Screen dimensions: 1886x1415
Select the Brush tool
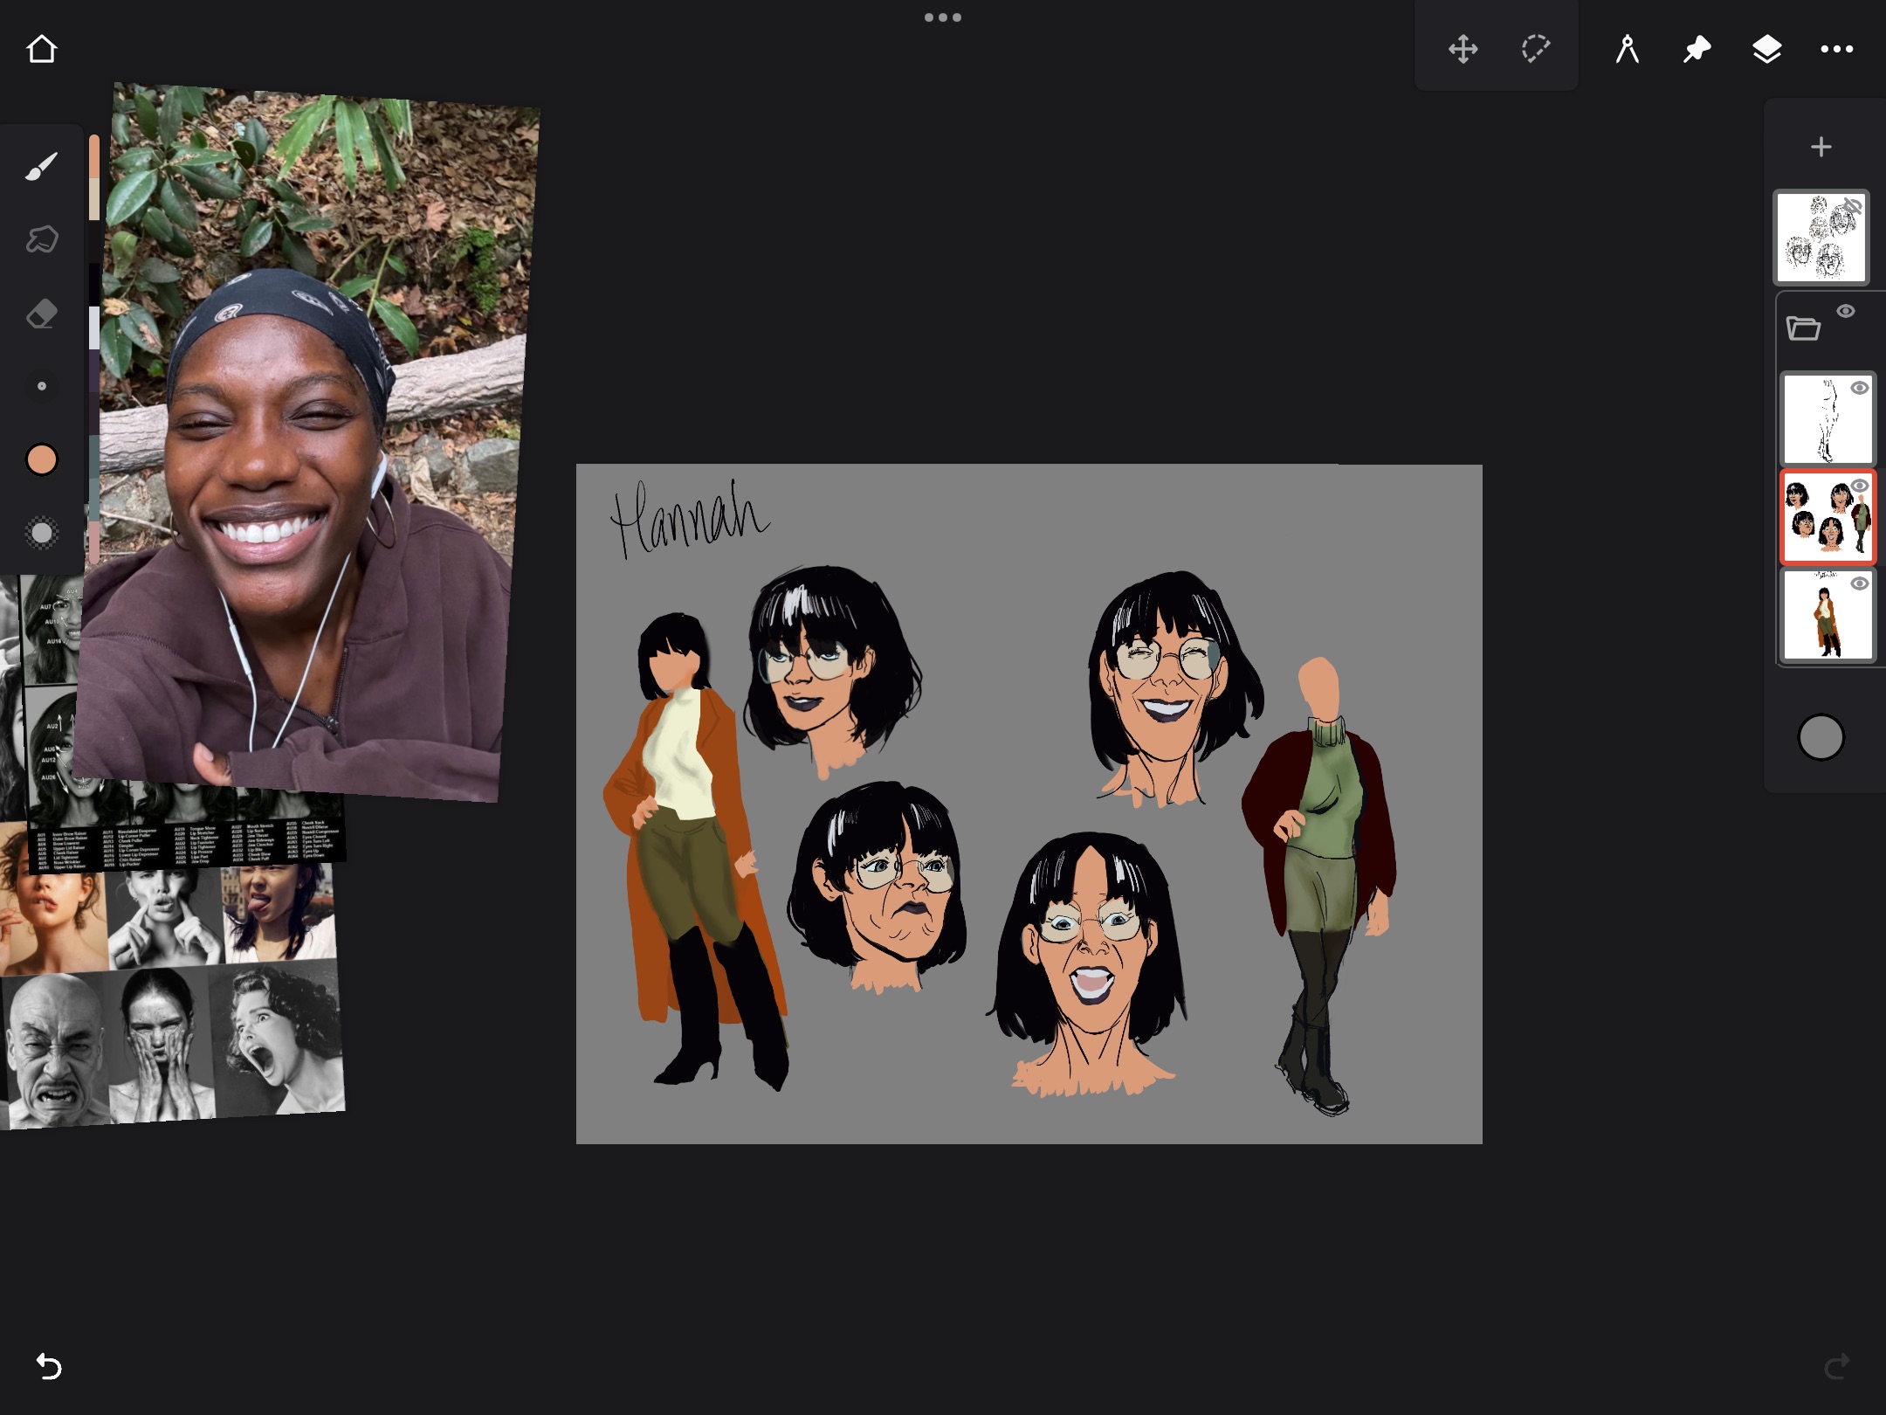tap(42, 167)
